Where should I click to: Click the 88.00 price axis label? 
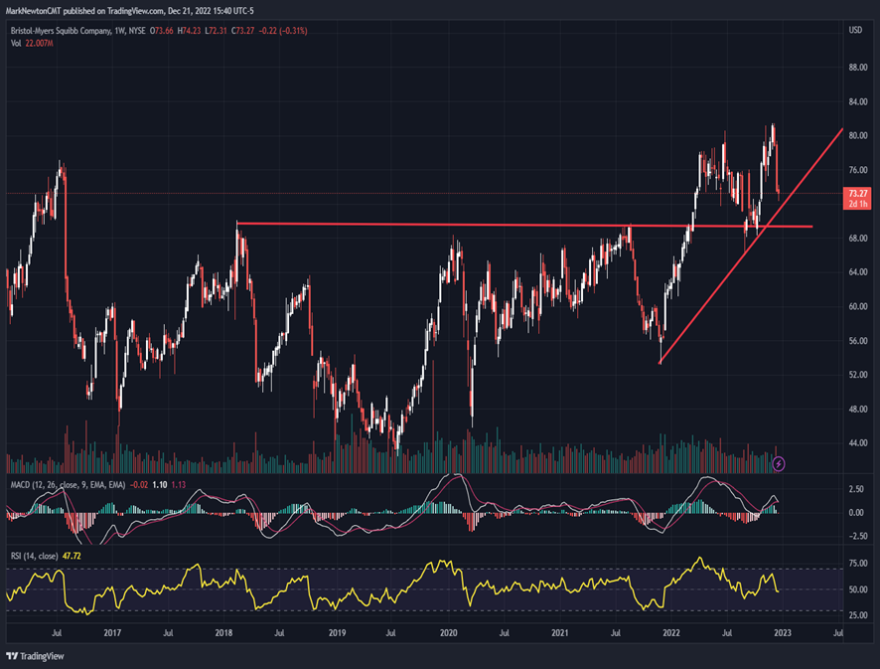point(858,68)
